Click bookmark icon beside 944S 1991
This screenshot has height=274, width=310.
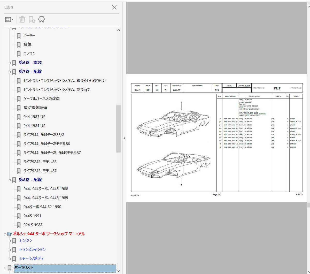click(19, 216)
